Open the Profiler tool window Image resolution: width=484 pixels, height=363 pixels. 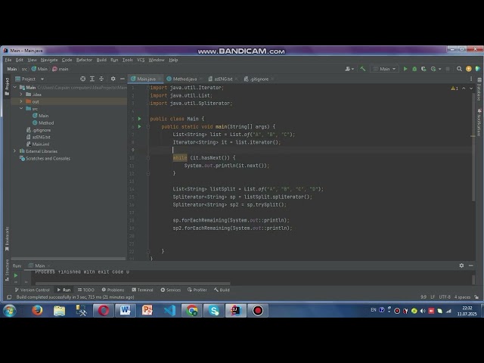tap(197, 290)
